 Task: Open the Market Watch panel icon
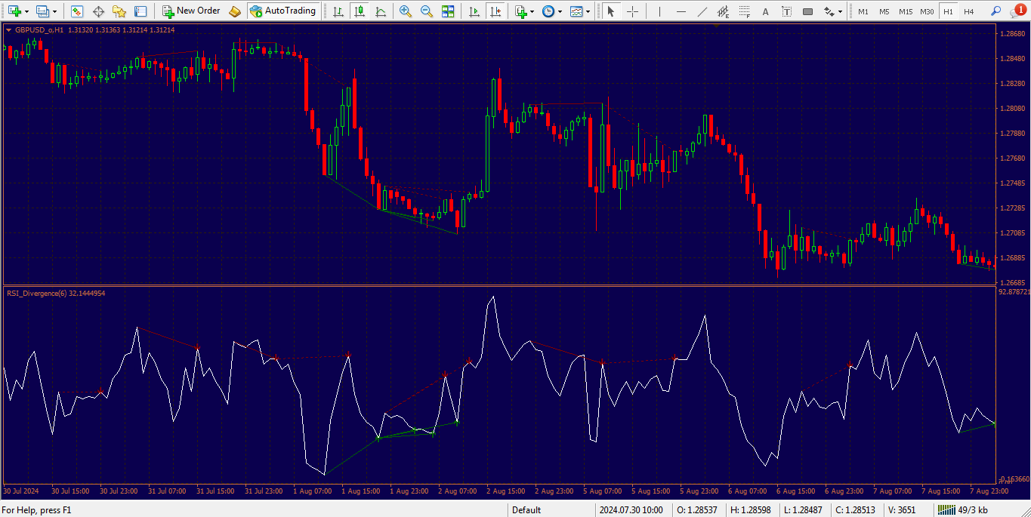[x=76, y=11]
